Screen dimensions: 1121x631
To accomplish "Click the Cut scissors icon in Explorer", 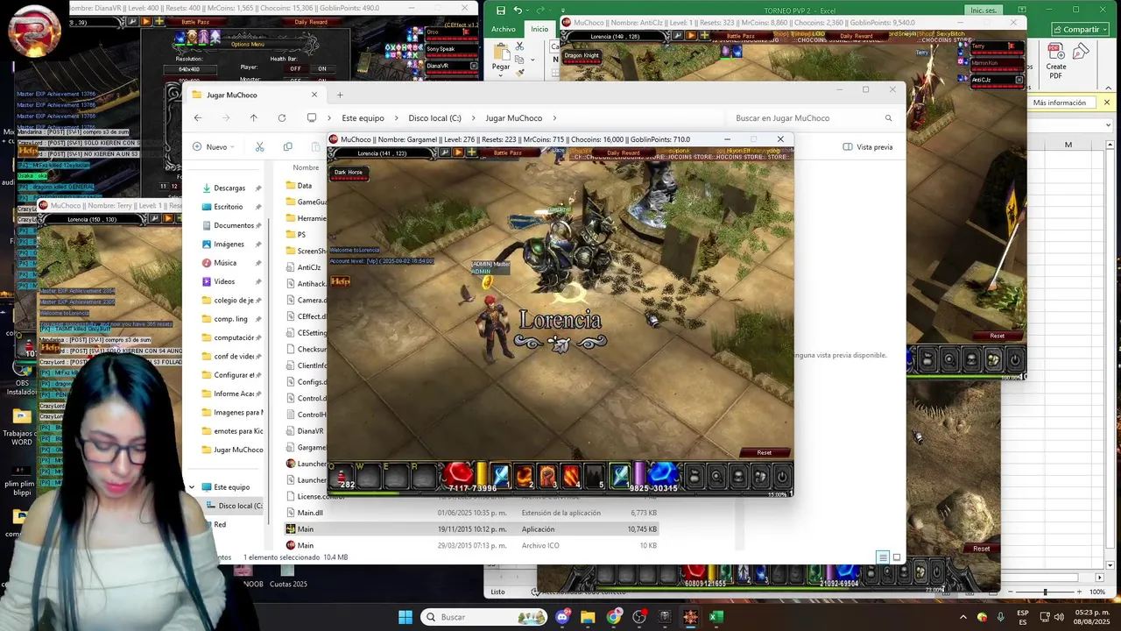I will (x=259, y=147).
